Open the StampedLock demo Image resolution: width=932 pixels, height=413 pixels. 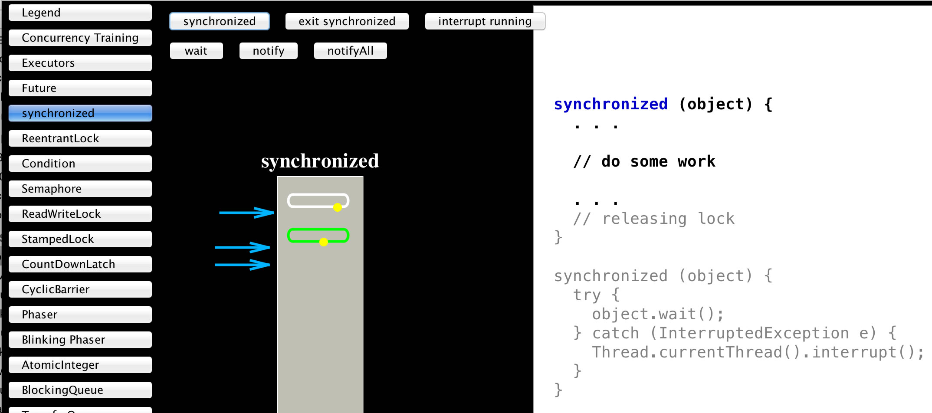pos(80,239)
